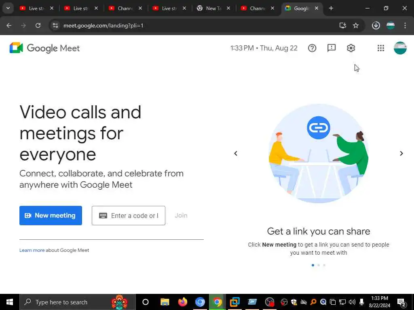Follow the Learn more link
Viewport: 414px width, 310px height.
click(x=32, y=250)
